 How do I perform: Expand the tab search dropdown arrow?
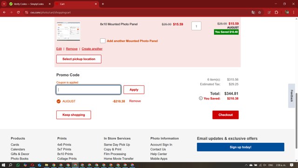coord(4,4)
